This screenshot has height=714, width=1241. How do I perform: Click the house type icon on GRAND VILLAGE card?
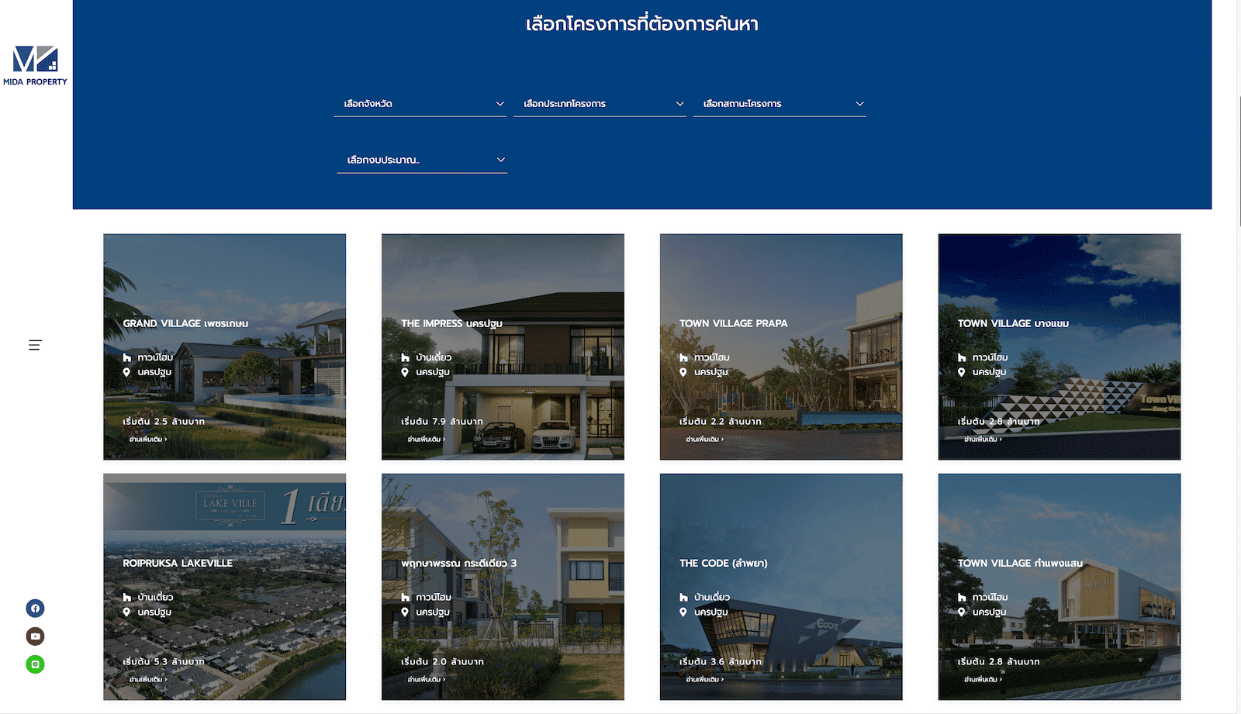126,357
